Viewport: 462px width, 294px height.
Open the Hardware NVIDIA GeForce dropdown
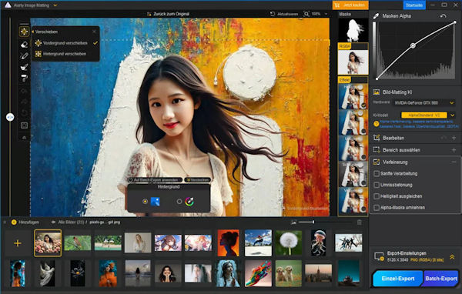(423, 103)
